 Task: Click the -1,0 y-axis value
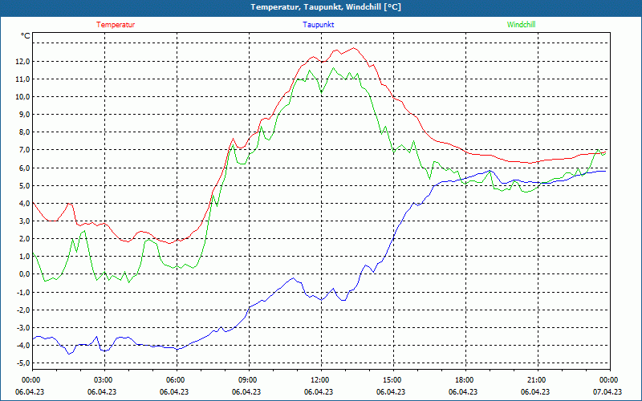tap(23, 292)
